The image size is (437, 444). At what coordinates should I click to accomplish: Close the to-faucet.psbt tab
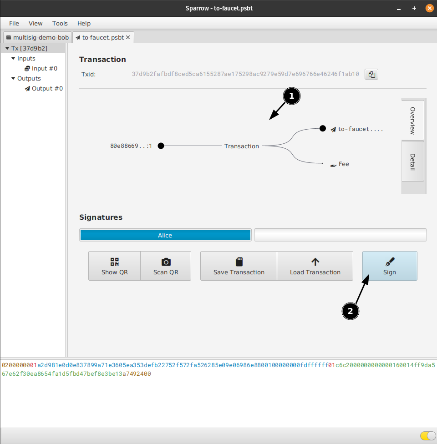point(128,37)
